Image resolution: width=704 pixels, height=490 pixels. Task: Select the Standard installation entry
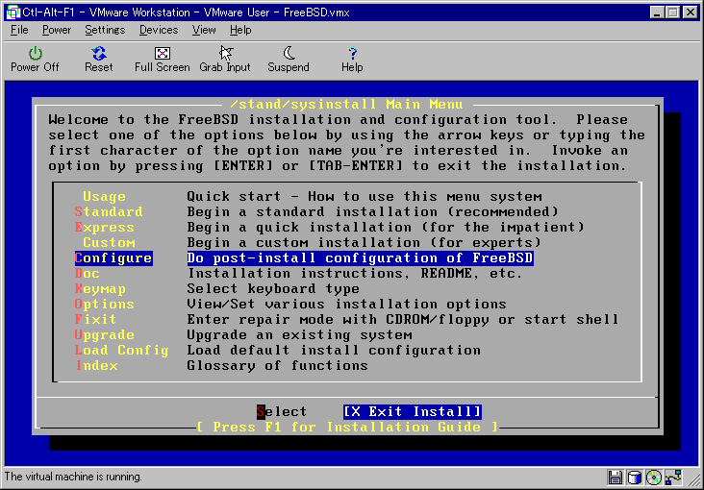[109, 211]
